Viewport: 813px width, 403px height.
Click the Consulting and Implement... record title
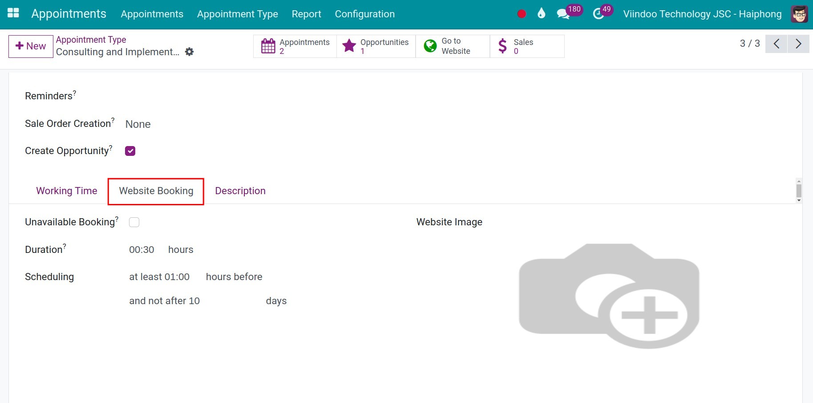coord(118,52)
